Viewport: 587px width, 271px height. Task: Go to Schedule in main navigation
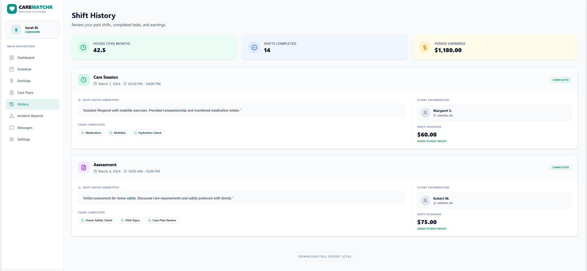[24, 69]
